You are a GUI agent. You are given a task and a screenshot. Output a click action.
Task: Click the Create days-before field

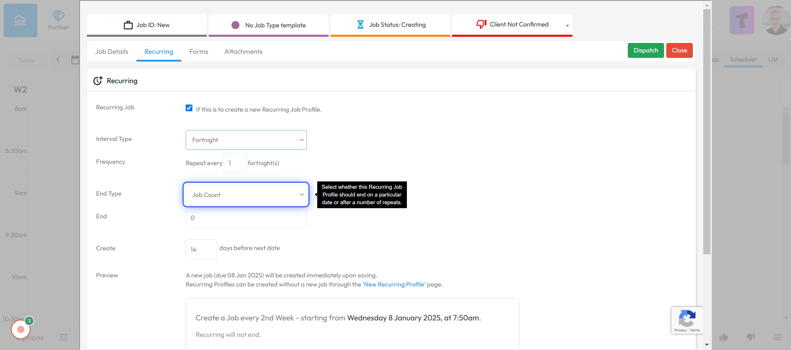point(201,249)
